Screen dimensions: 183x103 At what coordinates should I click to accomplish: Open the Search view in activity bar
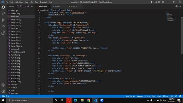point(3,14)
